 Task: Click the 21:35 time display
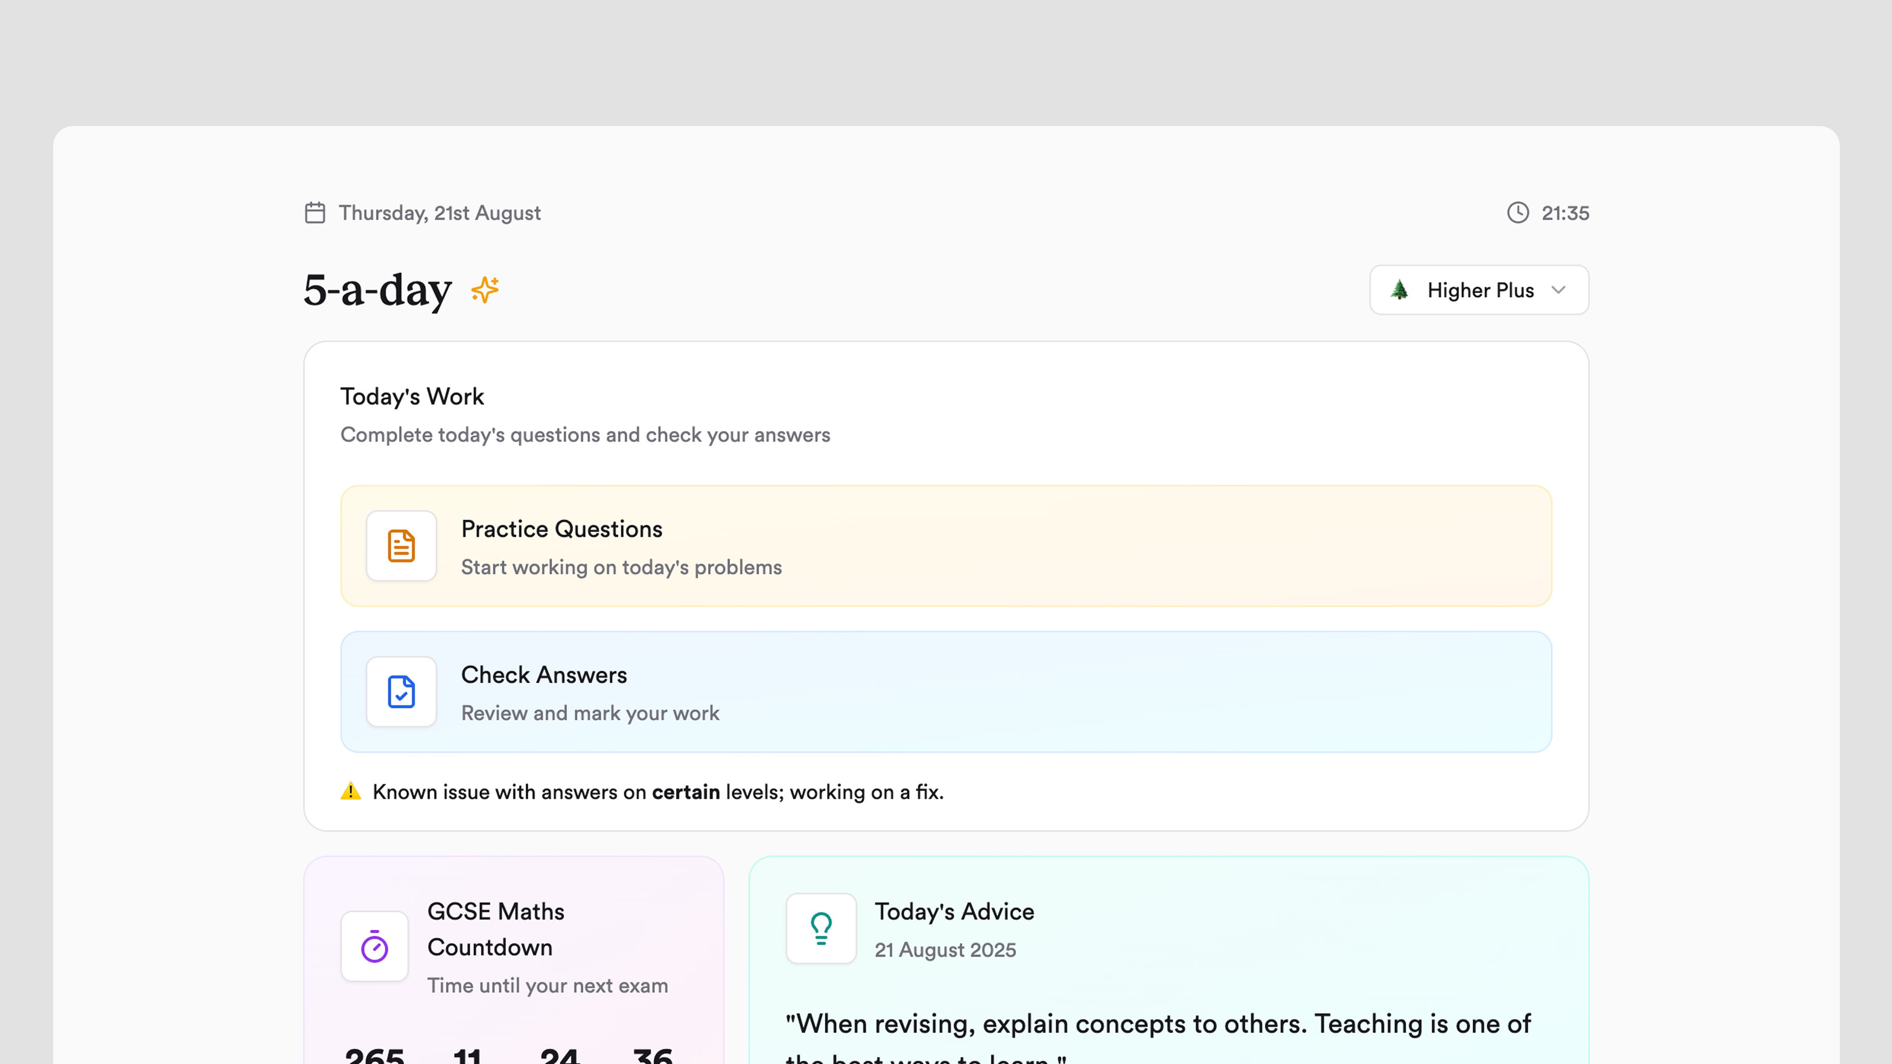1565,213
